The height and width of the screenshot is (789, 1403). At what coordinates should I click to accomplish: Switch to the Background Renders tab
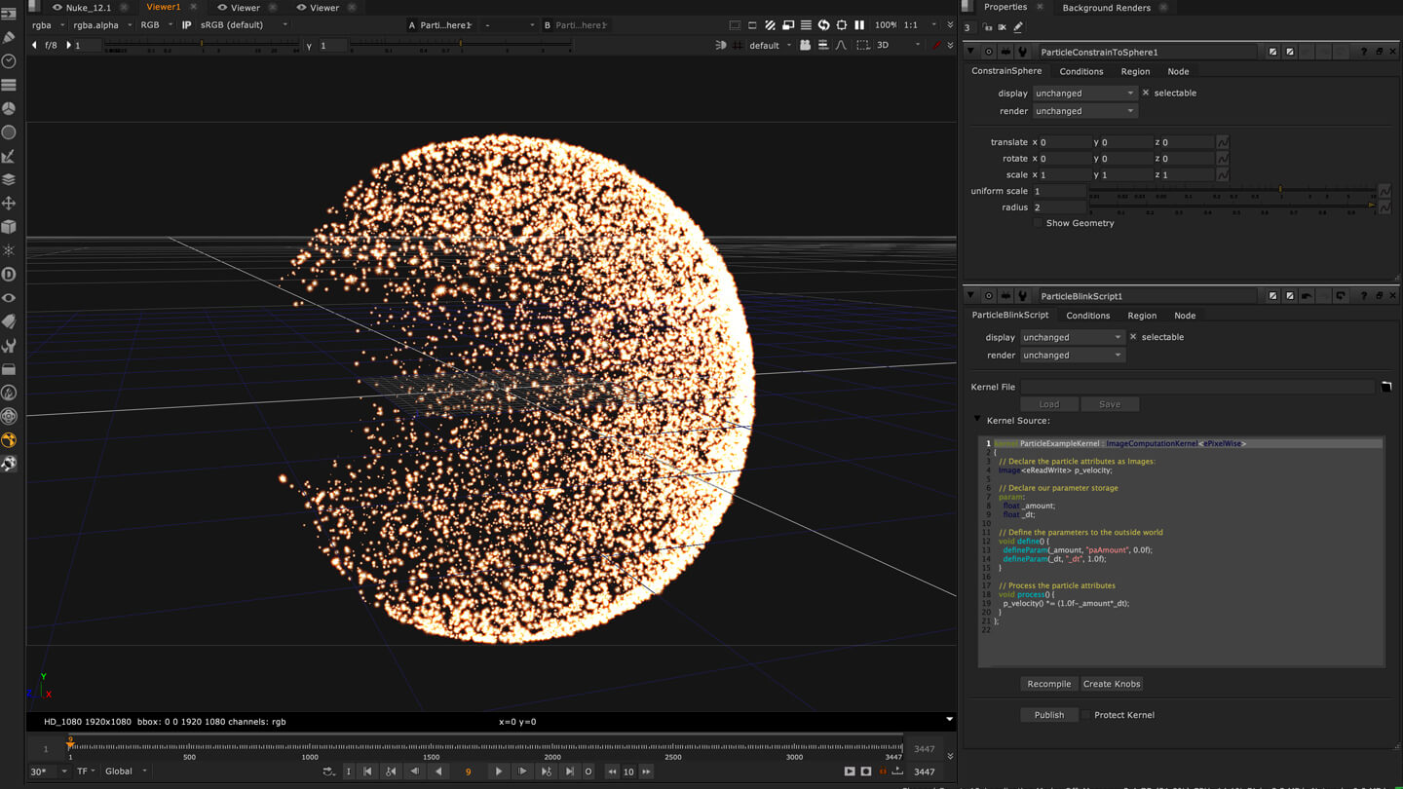click(x=1106, y=8)
